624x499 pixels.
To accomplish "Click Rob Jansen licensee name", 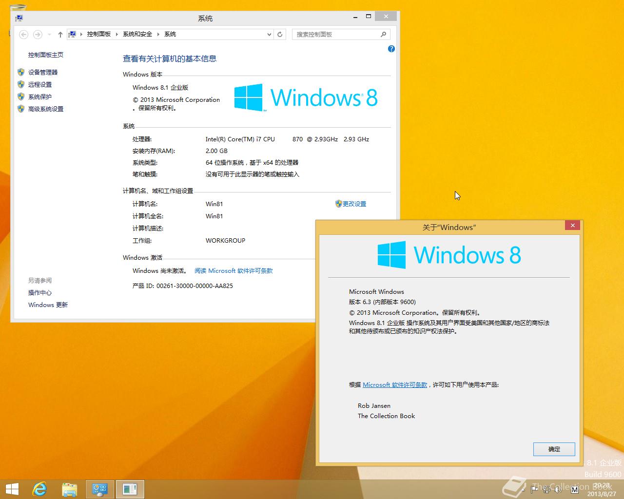I will pyautogui.click(x=374, y=405).
